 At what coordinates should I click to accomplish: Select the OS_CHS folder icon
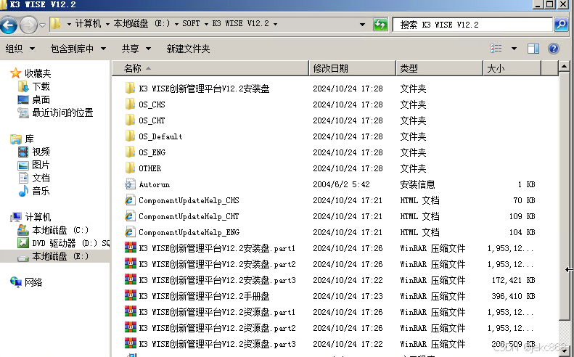(x=130, y=104)
